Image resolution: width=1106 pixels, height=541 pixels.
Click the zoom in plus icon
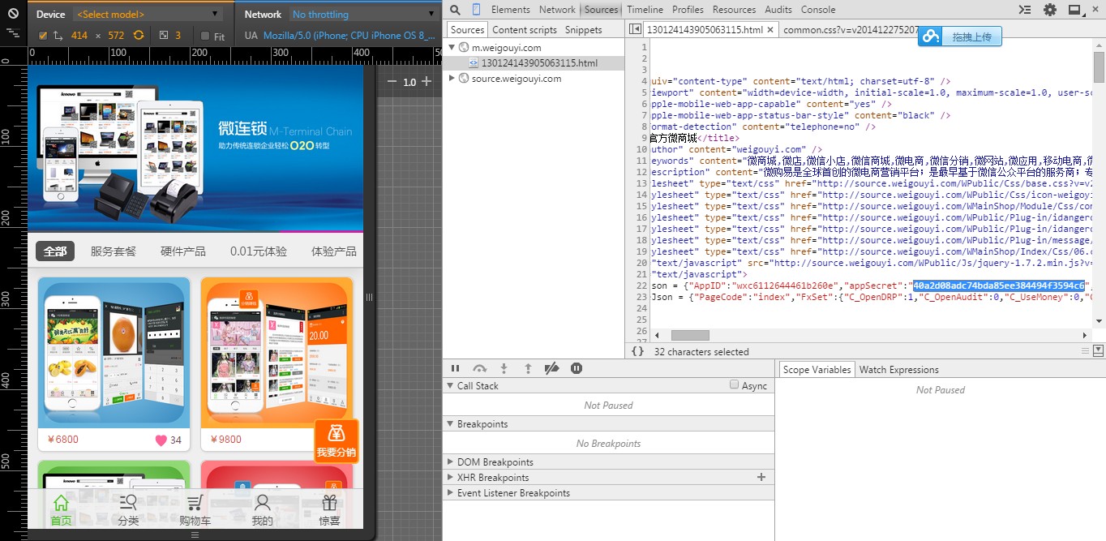[x=427, y=81]
